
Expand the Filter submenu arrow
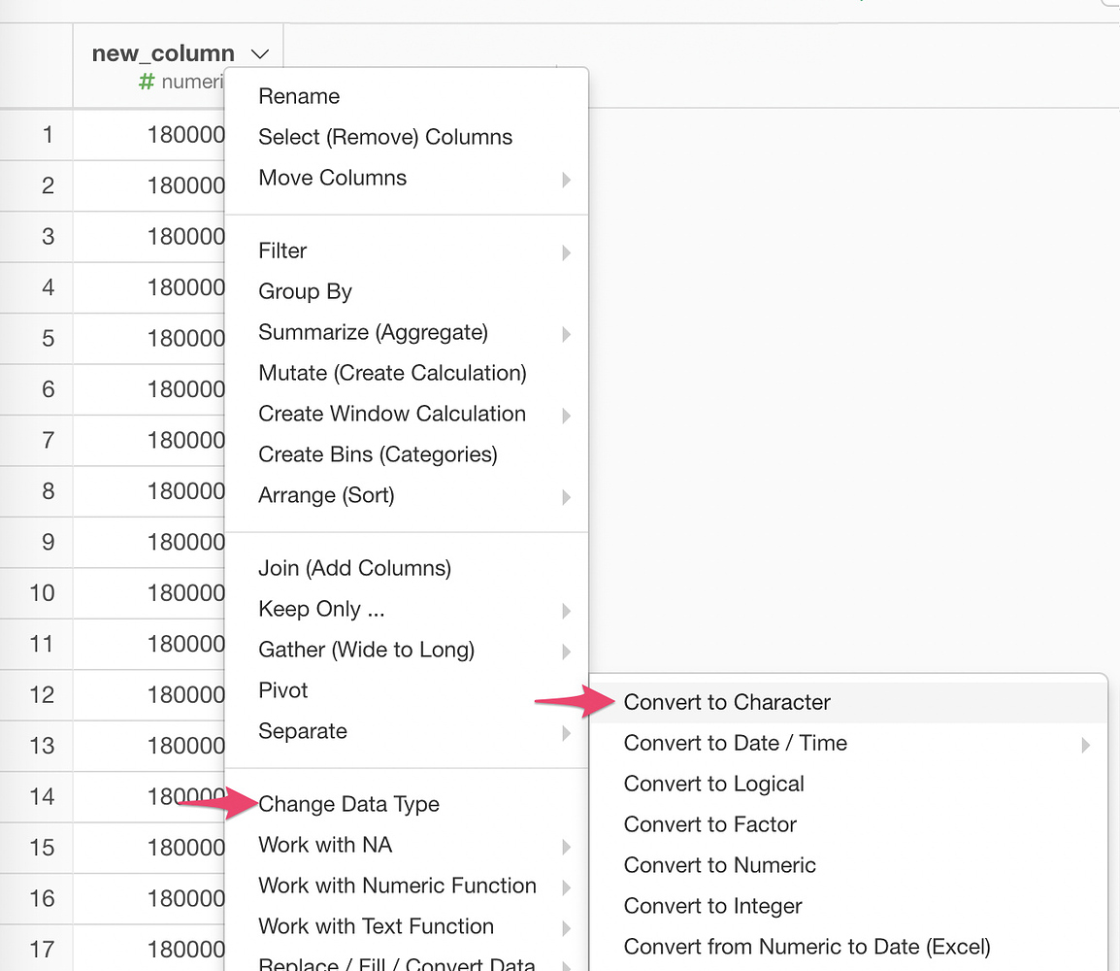click(566, 252)
